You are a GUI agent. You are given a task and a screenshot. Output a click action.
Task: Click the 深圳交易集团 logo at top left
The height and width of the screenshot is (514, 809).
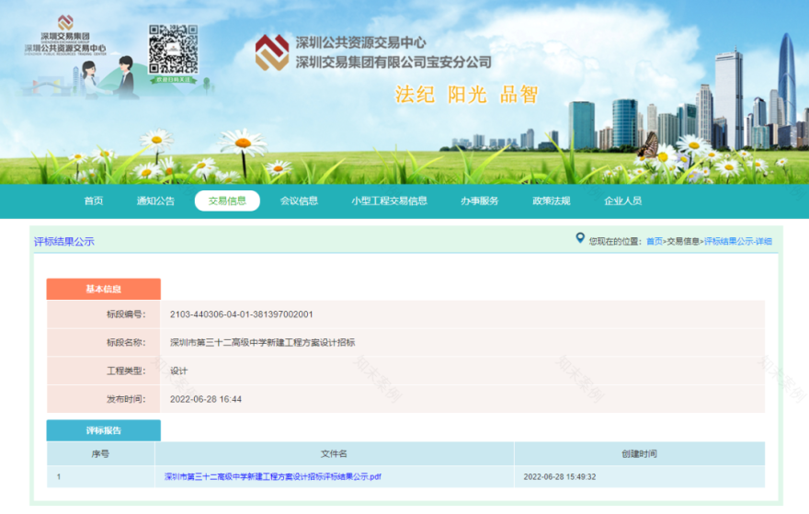[x=65, y=35]
